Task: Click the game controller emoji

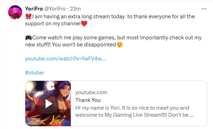Action: point(29,38)
